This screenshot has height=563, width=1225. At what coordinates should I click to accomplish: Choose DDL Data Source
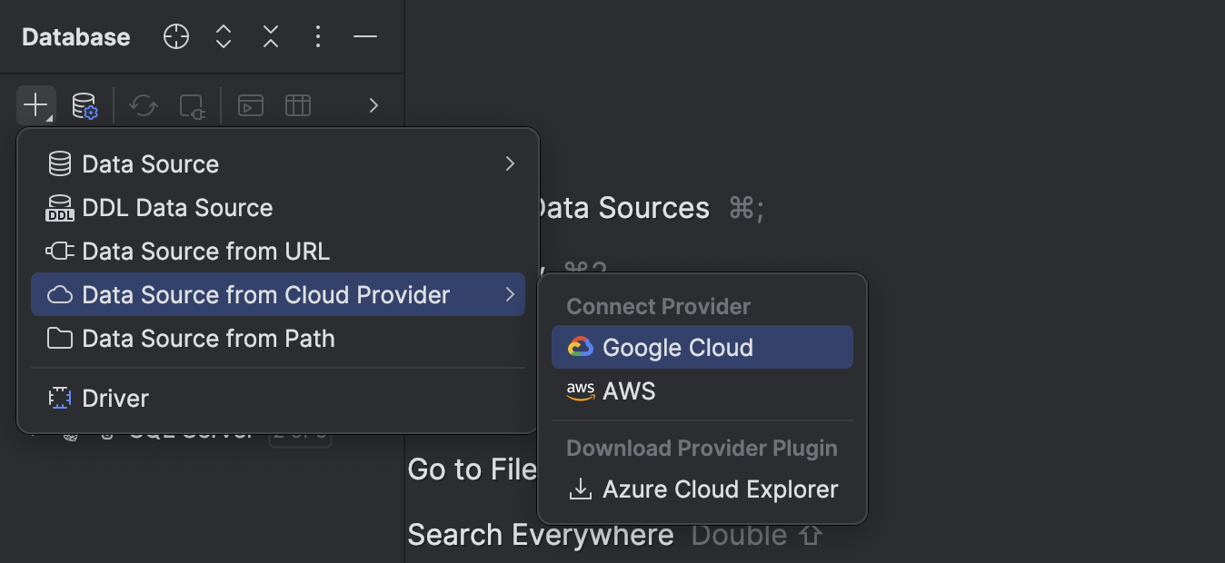pos(278,208)
